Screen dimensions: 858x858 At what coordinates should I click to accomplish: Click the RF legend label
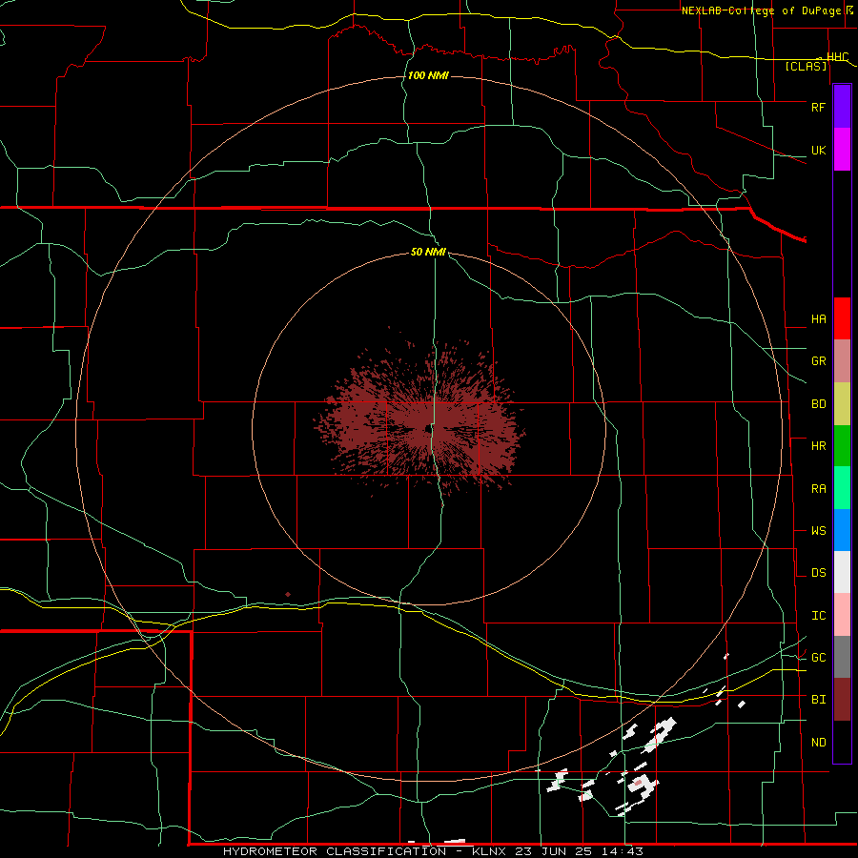[x=818, y=107]
